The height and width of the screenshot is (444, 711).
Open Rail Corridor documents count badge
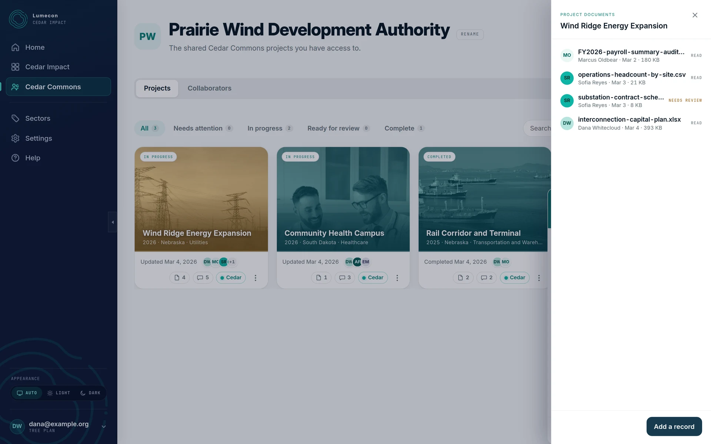tap(463, 278)
